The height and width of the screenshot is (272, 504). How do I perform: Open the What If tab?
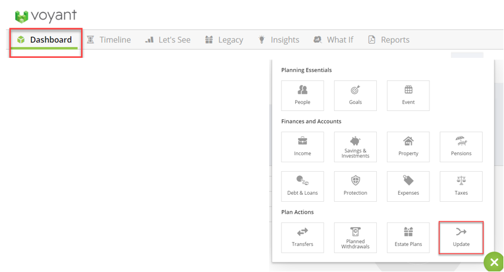point(333,40)
